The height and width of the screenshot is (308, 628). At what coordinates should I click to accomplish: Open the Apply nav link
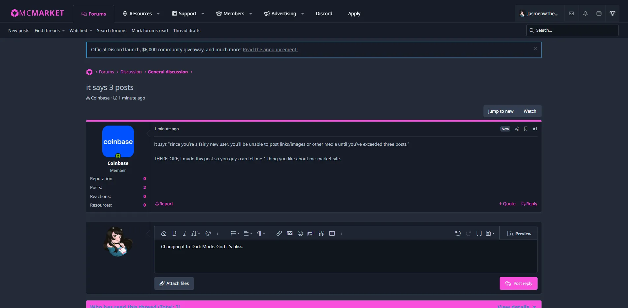click(354, 14)
